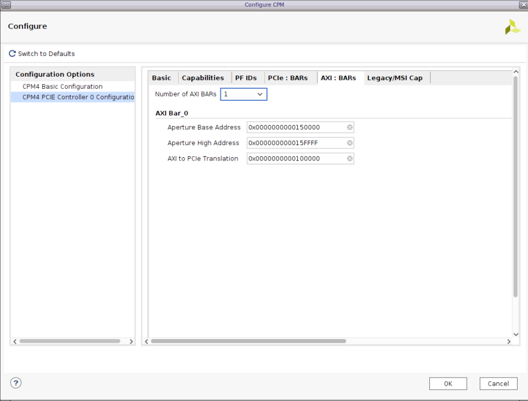528x401 pixels.
Task: Click the options panel horizontal scrollbar
Action: click(x=248, y=341)
